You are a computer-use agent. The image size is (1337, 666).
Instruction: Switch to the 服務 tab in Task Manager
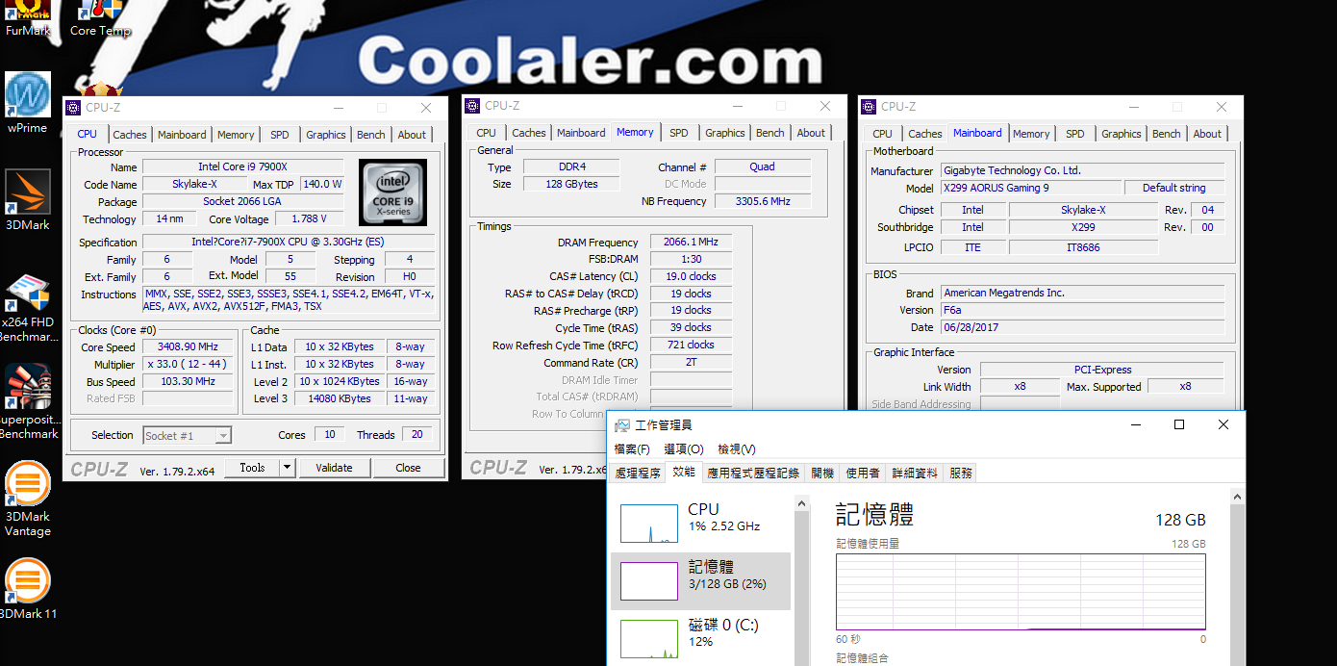[961, 474]
